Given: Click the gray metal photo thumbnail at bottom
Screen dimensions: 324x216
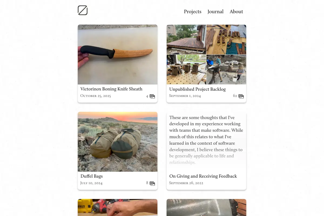Looking at the screenshot, I should tap(206, 207).
